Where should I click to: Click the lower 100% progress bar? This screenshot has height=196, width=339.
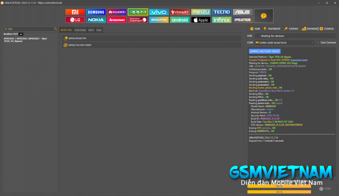279,192
